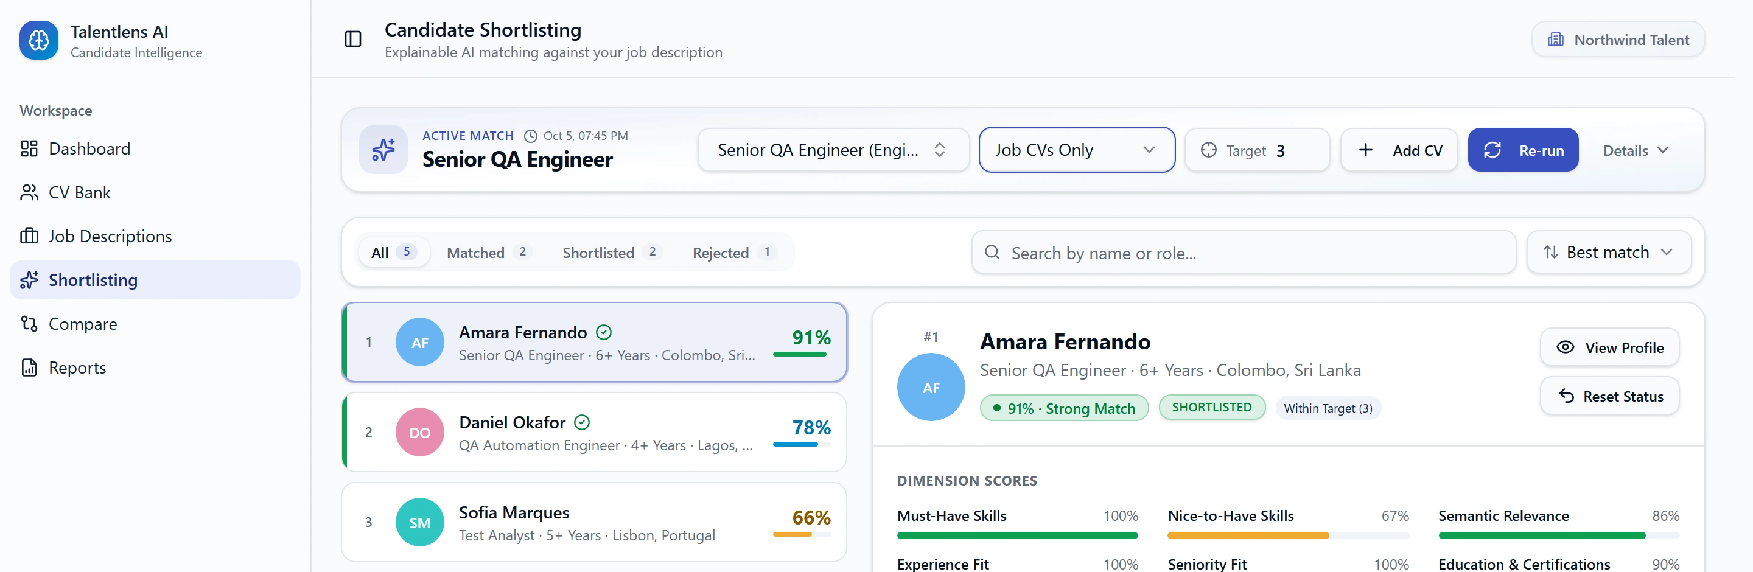Screen dimensions: 1753x572
Task: Click the View Profile button
Action: (1609, 347)
